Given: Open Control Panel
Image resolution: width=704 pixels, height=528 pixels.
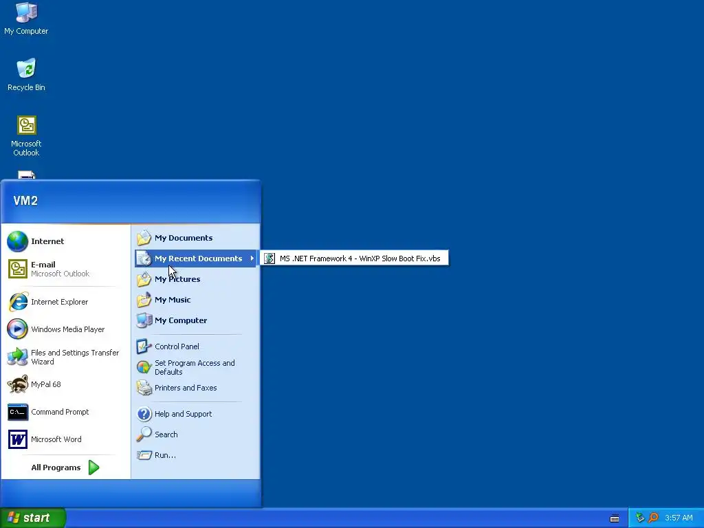Looking at the screenshot, I should click(x=195, y=346).
